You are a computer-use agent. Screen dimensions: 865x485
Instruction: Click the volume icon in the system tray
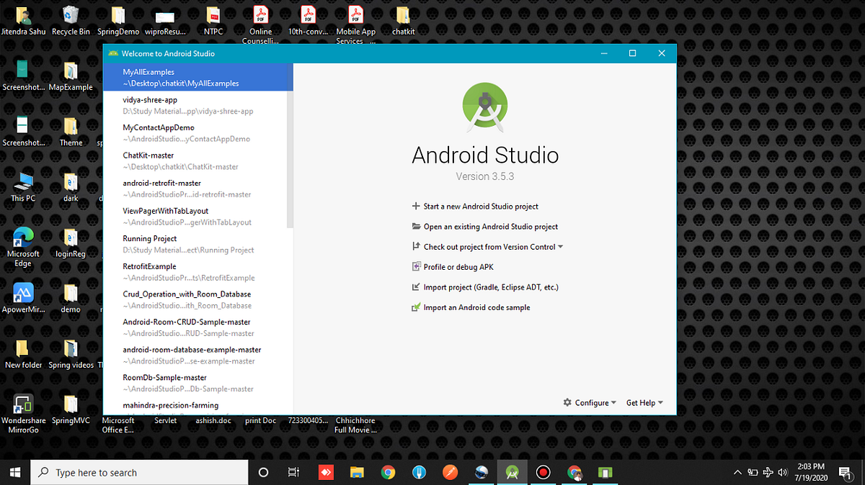(x=782, y=473)
